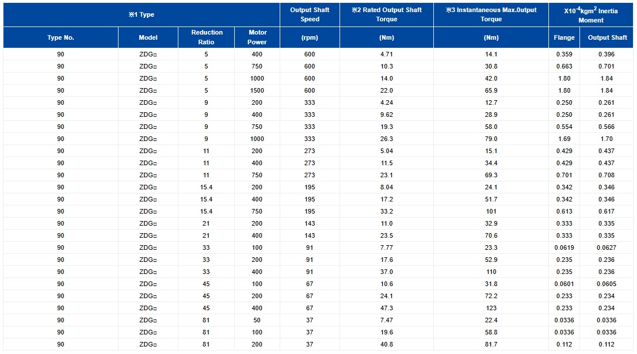The image size is (637, 354).
Task: Click the flange inertia value 0.359
Action: (x=564, y=54)
